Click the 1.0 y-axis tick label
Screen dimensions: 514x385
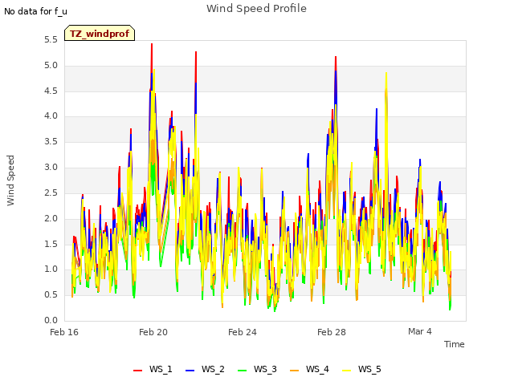tap(51, 269)
